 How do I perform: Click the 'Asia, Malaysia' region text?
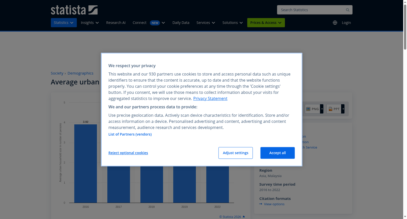270,176
